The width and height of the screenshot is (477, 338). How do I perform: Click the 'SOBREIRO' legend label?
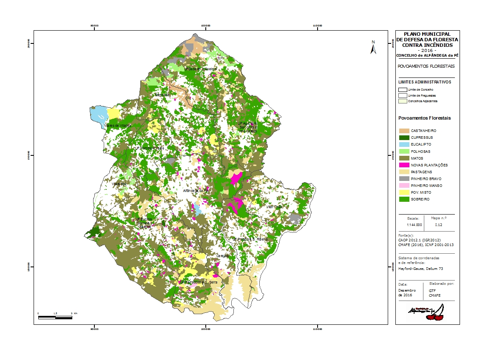420,199
